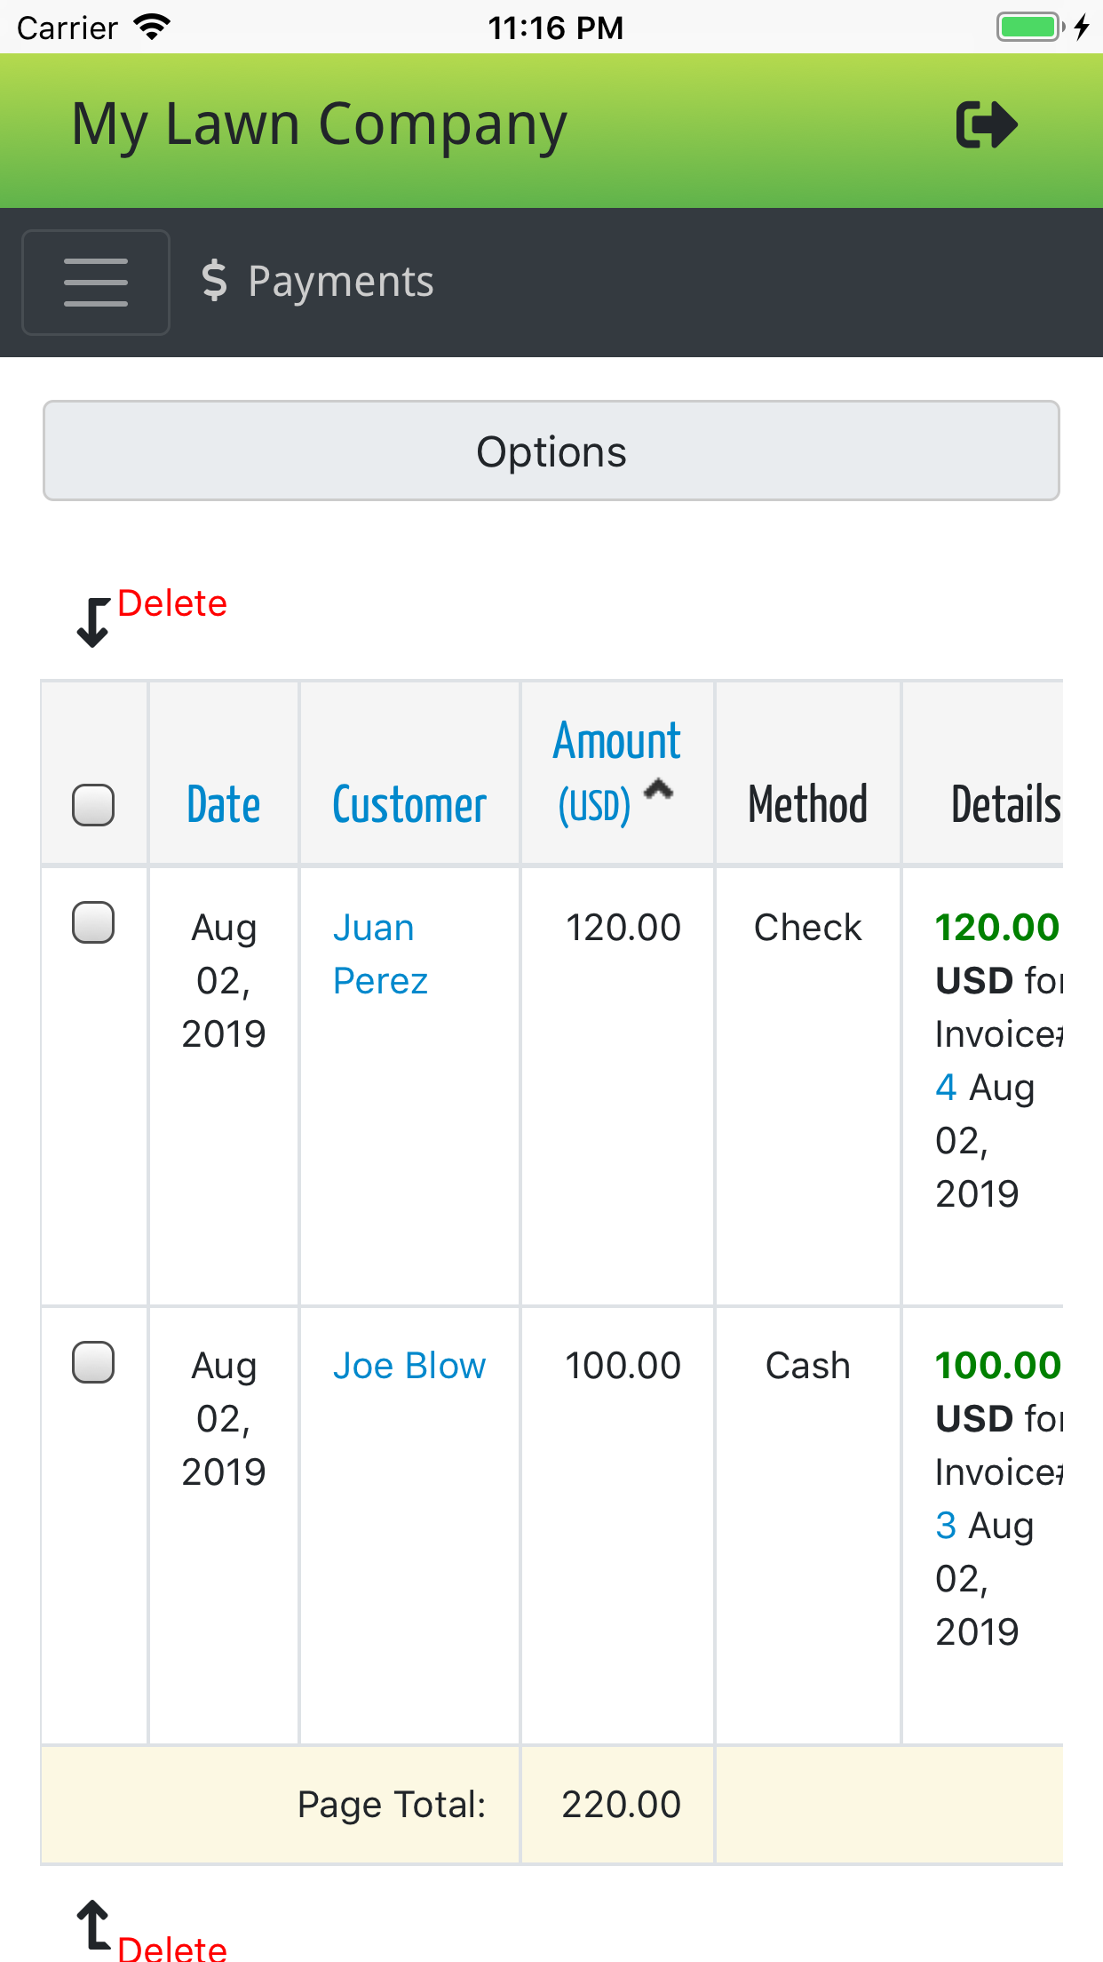Click My Lawn Company header title
1103x1962 pixels.
tap(319, 124)
